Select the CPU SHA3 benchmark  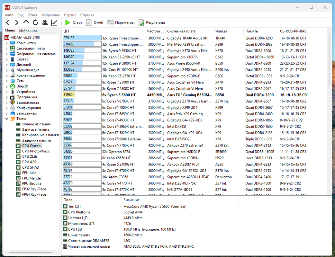click(x=31, y=167)
